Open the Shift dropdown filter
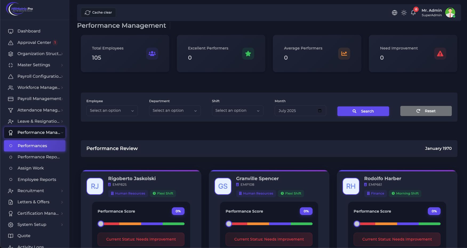 [237, 111]
